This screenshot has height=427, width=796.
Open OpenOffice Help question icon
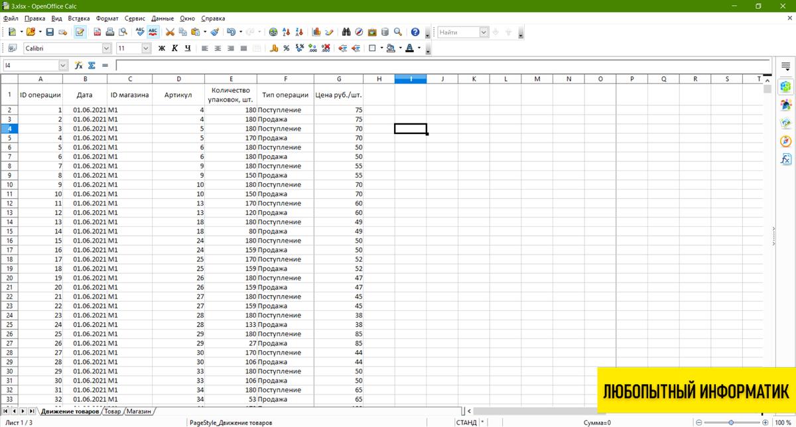[x=415, y=32]
